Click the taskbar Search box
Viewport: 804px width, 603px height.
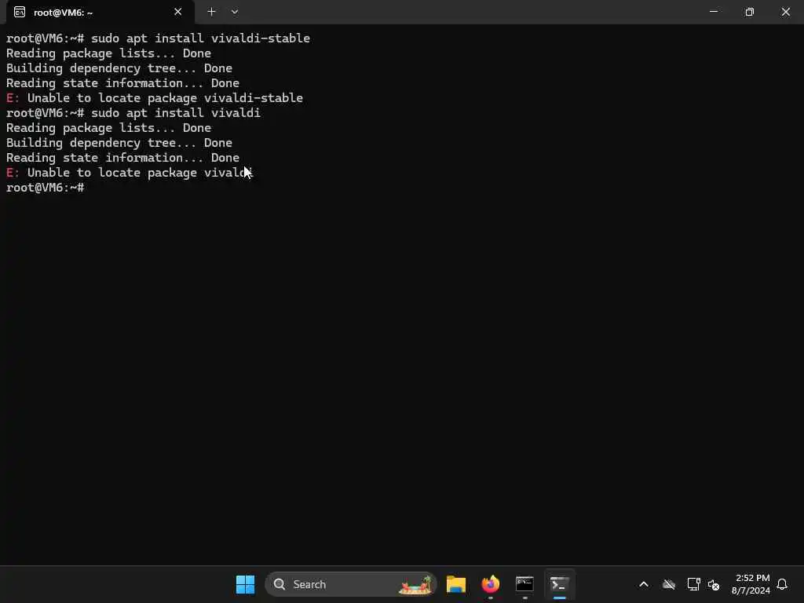351,584
